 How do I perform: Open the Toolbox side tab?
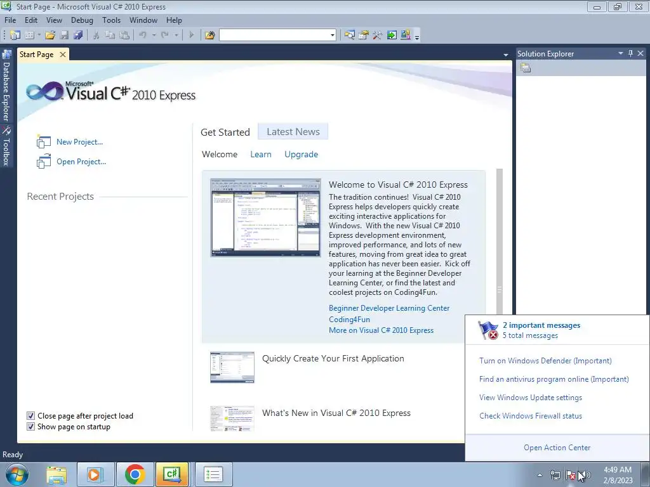point(6,146)
